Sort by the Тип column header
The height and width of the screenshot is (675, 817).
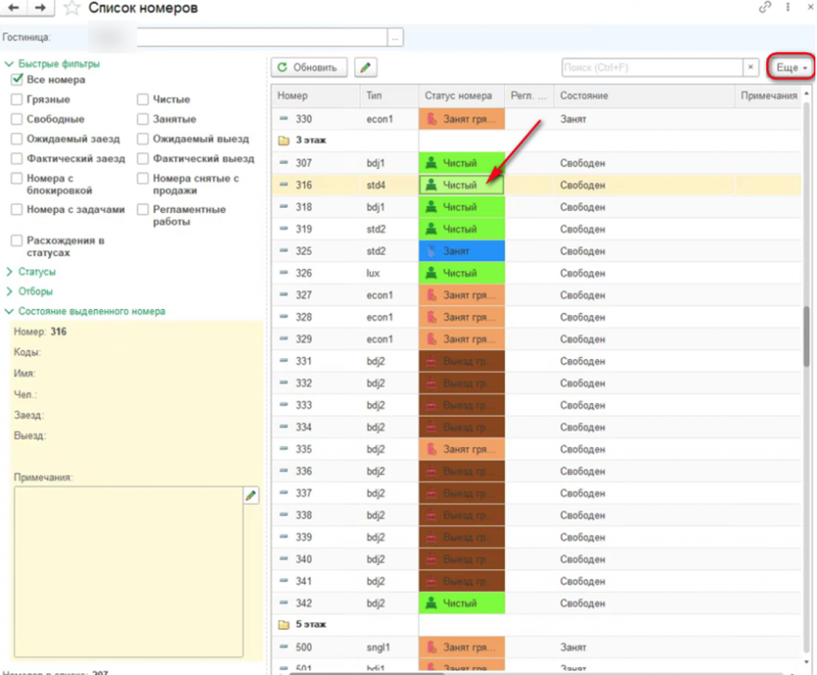click(x=389, y=96)
